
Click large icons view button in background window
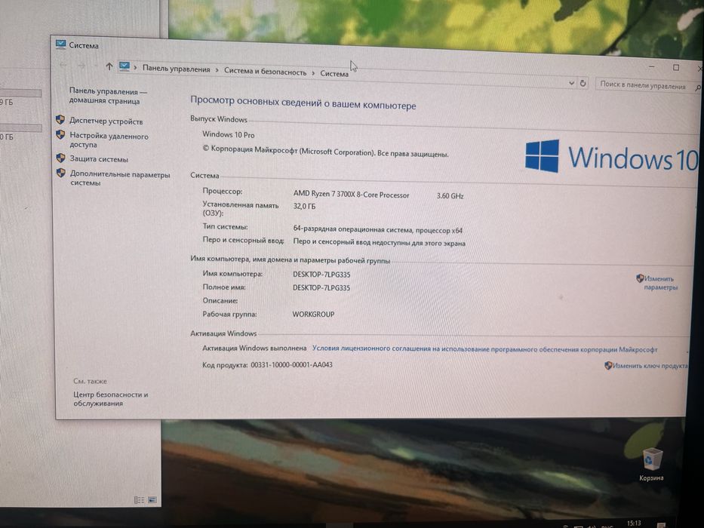click(152, 499)
